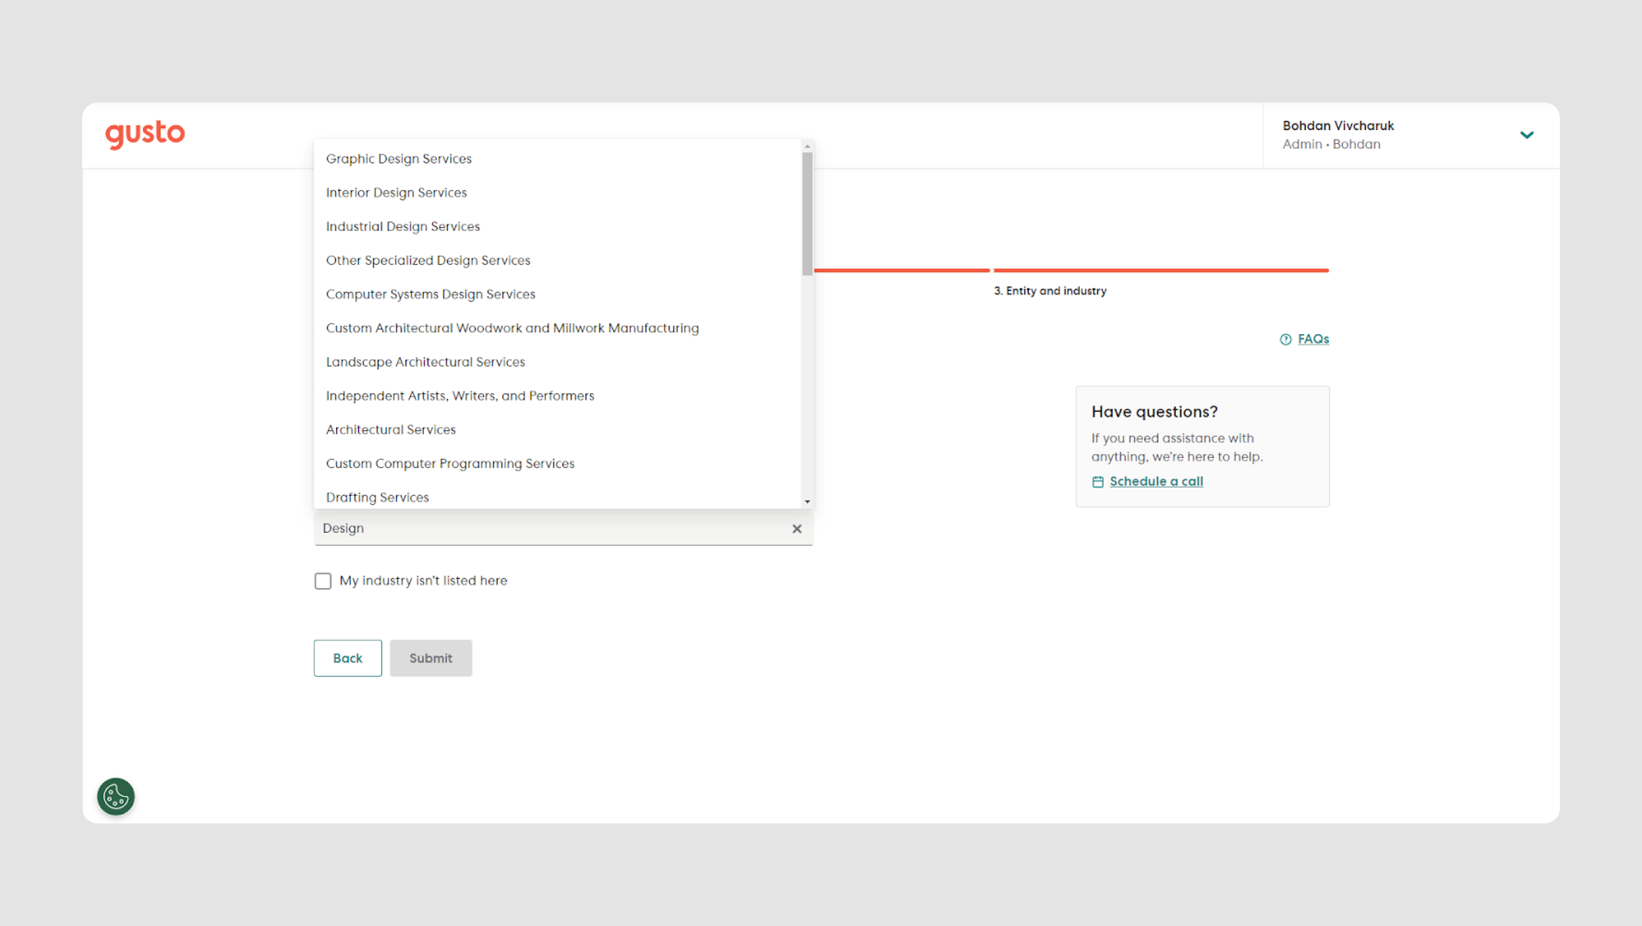Screen dimensions: 1642x926
Task: Click the Back button
Action: tap(348, 658)
